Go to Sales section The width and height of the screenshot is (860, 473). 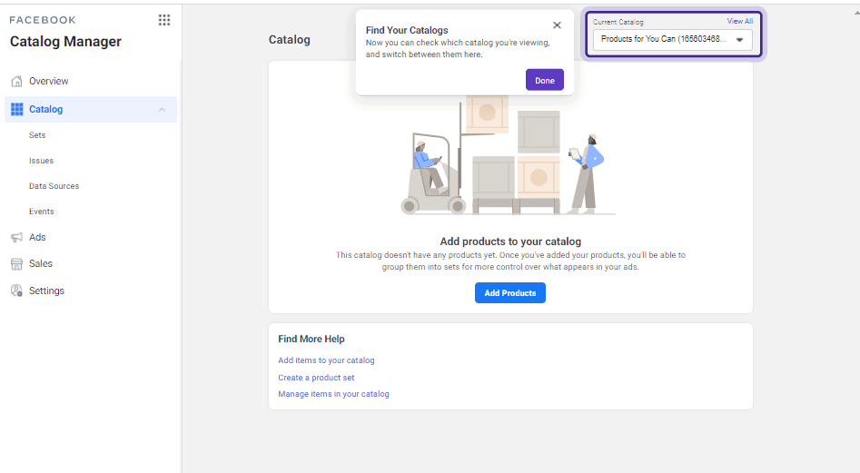pos(41,263)
